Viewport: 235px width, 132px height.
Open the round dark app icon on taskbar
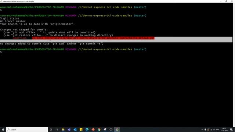(x=111, y=129)
